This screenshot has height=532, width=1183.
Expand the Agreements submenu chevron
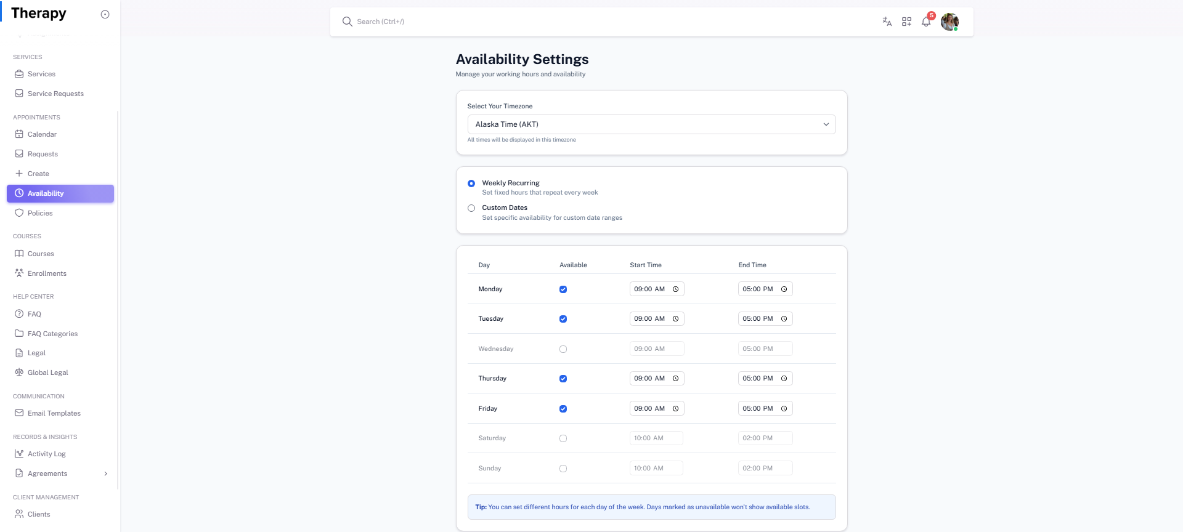[106, 474]
